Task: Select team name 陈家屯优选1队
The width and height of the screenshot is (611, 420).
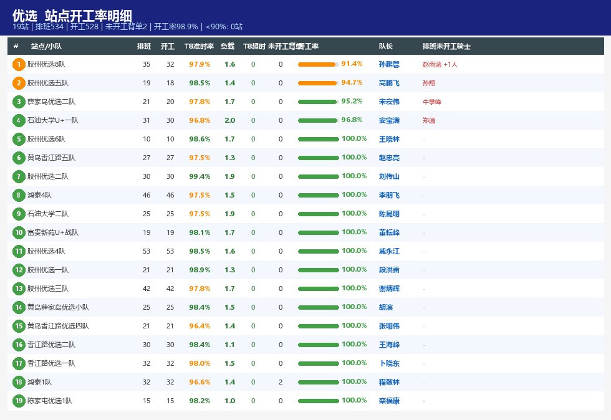Action: pos(50,401)
